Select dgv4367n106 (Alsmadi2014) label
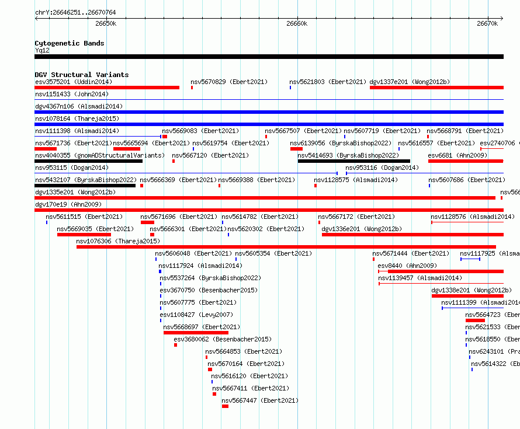The height and width of the screenshot is (429, 520). pyautogui.click(x=79, y=106)
